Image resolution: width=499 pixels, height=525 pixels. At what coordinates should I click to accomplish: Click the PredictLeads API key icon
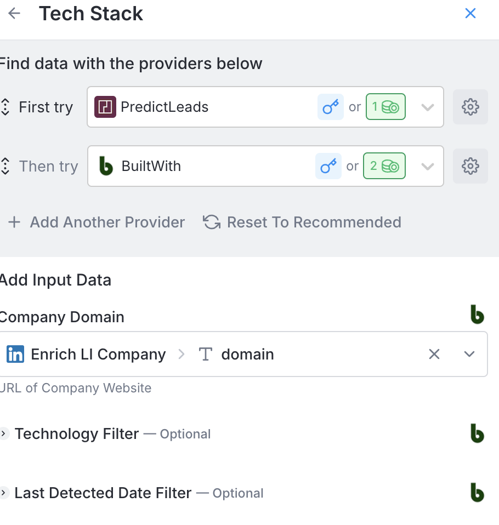[330, 107]
